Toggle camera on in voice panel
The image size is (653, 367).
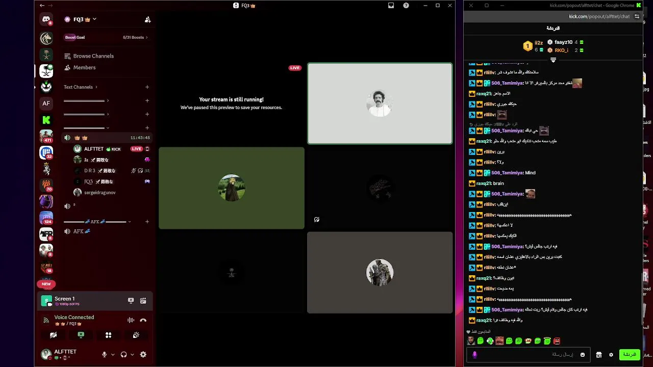(53, 335)
